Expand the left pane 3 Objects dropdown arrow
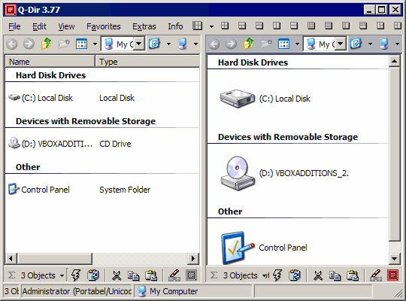Viewport: 406px width, 301px height. pyautogui.click(x=62, y=275)
